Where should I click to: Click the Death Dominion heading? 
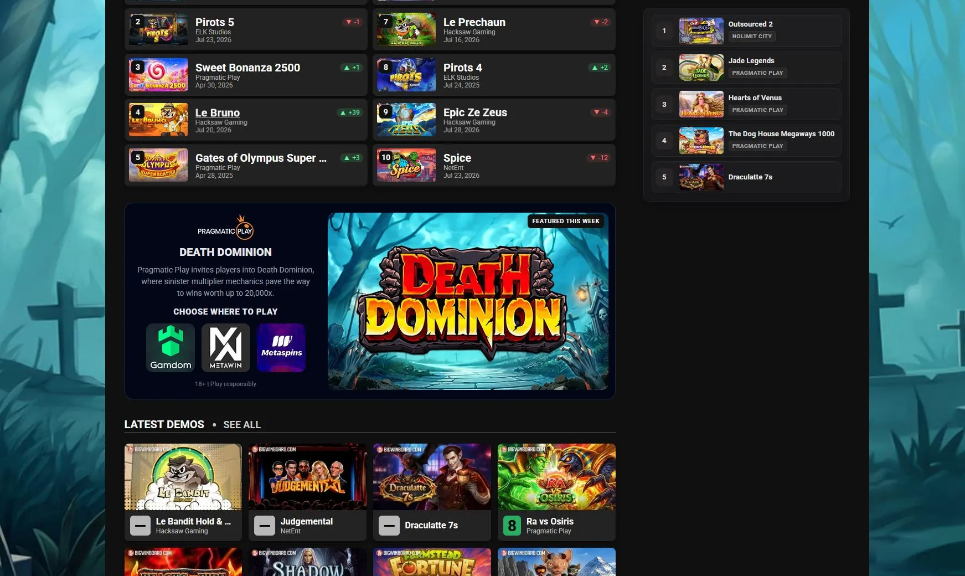tap(226, 252)
